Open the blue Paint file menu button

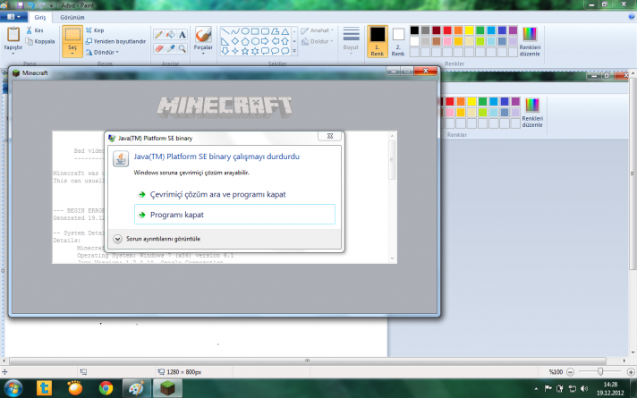[x=13, y=17]
